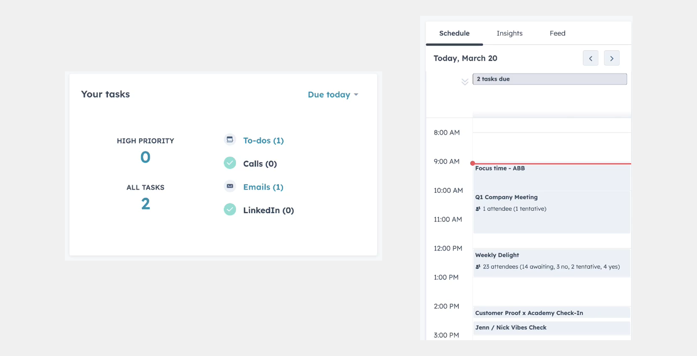This screenshot has height=356, width=697.
Task: Click the envelope icon next to Emails
Action: 229,186
